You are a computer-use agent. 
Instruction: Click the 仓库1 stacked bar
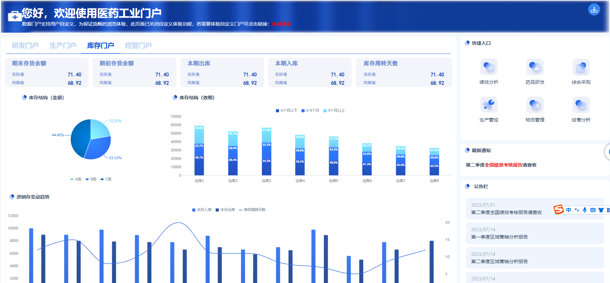[x=199, y=150]
